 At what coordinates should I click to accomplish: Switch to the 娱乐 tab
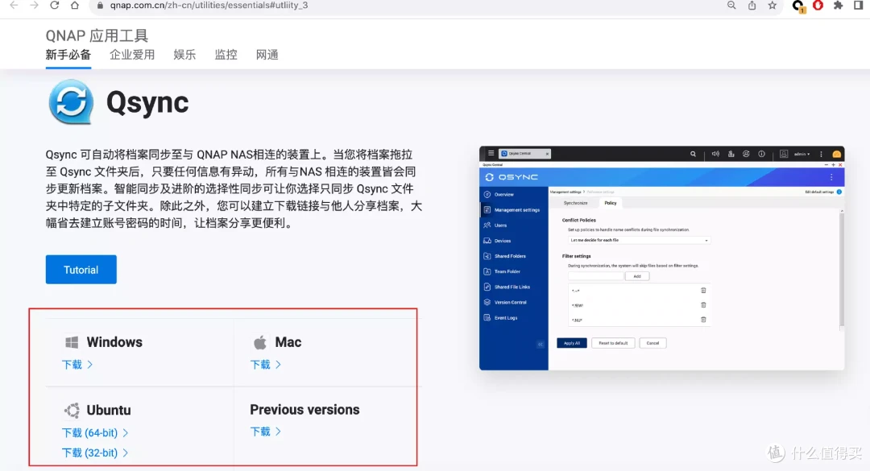coord(184,55)
